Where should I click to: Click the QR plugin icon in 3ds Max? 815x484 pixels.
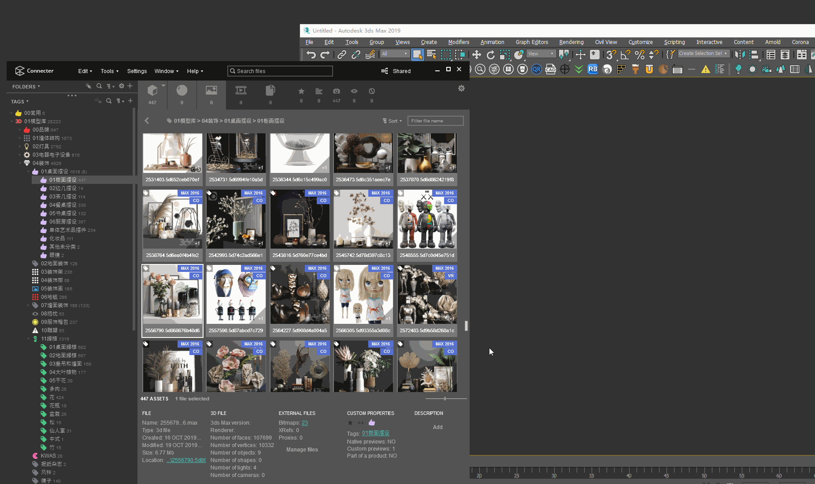tap(536, 69)
